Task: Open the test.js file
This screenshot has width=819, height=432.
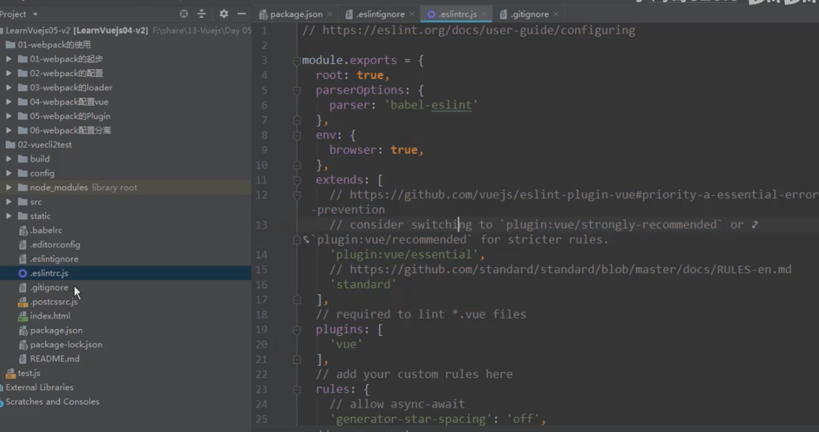Action: coord(29,373)
